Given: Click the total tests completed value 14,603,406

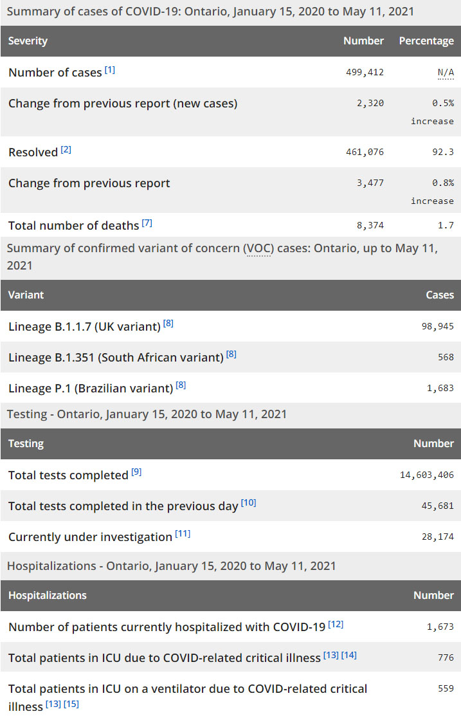Looking at the screenshot, I should 427,475.
